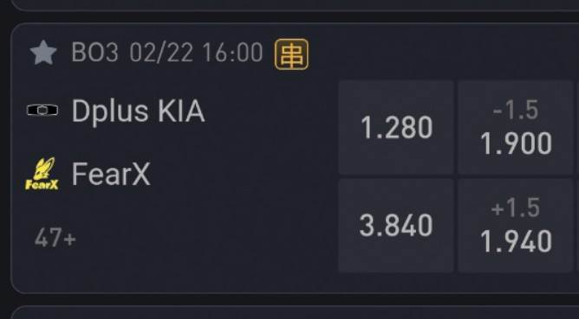Tap the 16:00 start time
Screen dimensions: 579x319
(232, 53)
